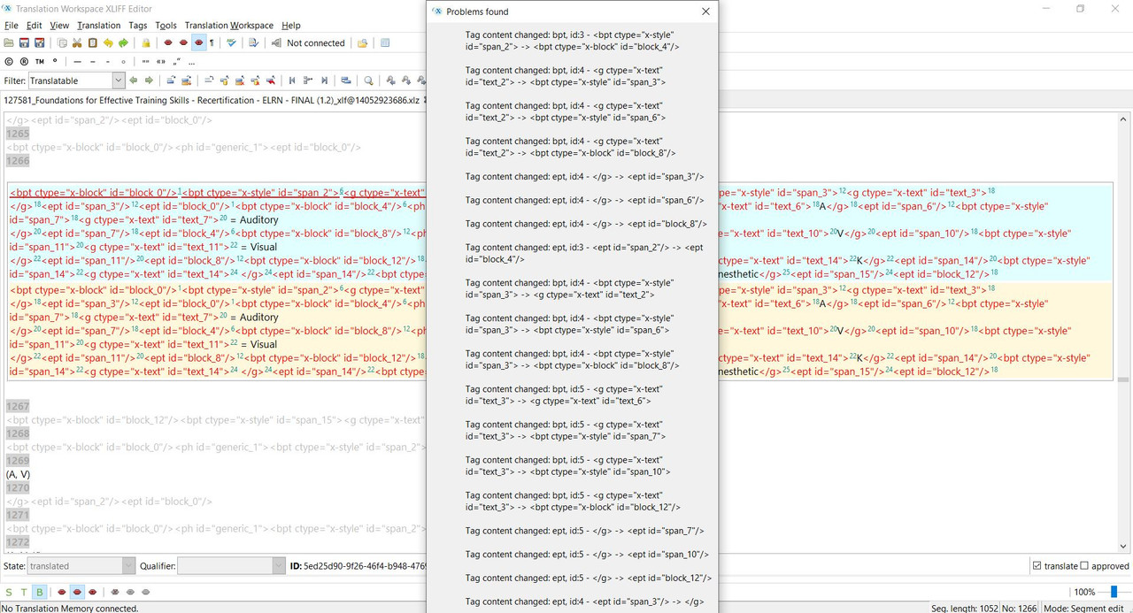Click the document tab 127581_Foundations for Effective Training Skills

point(211,100)
